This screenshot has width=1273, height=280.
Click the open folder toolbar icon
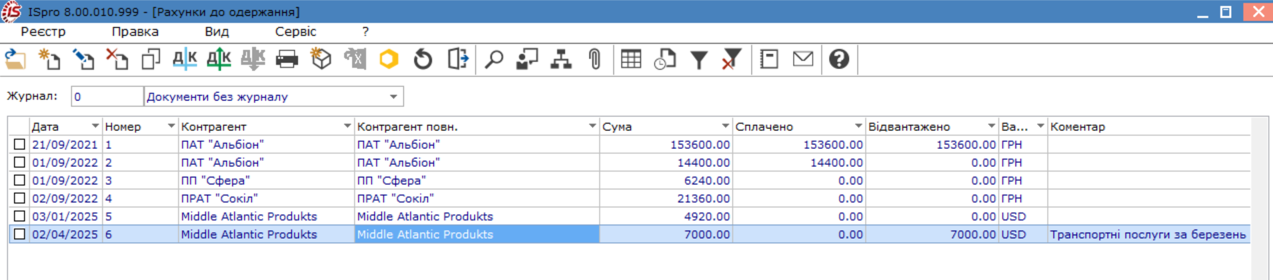coord(15,60)
